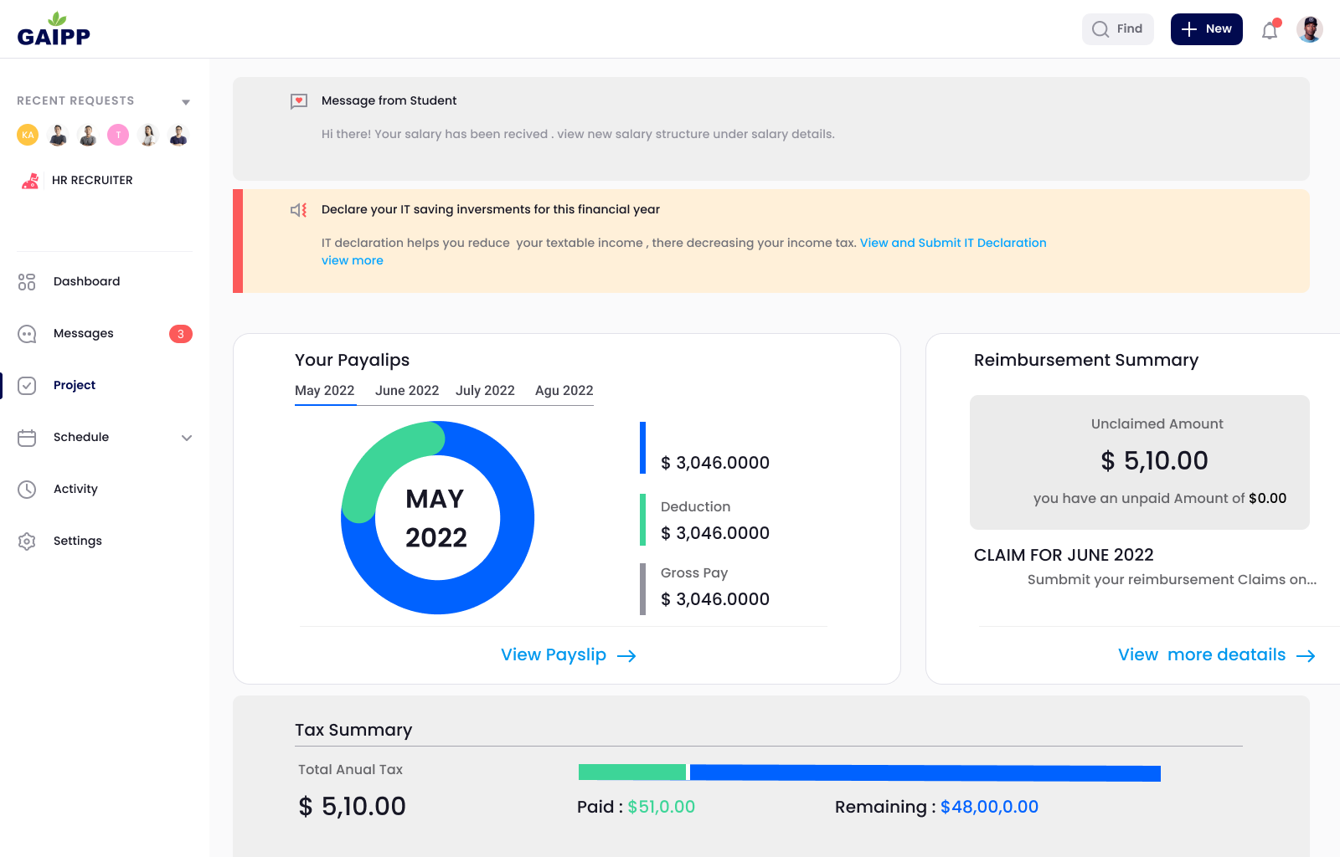
Task: Click the Activity clock icon
Action: [27, 490]
